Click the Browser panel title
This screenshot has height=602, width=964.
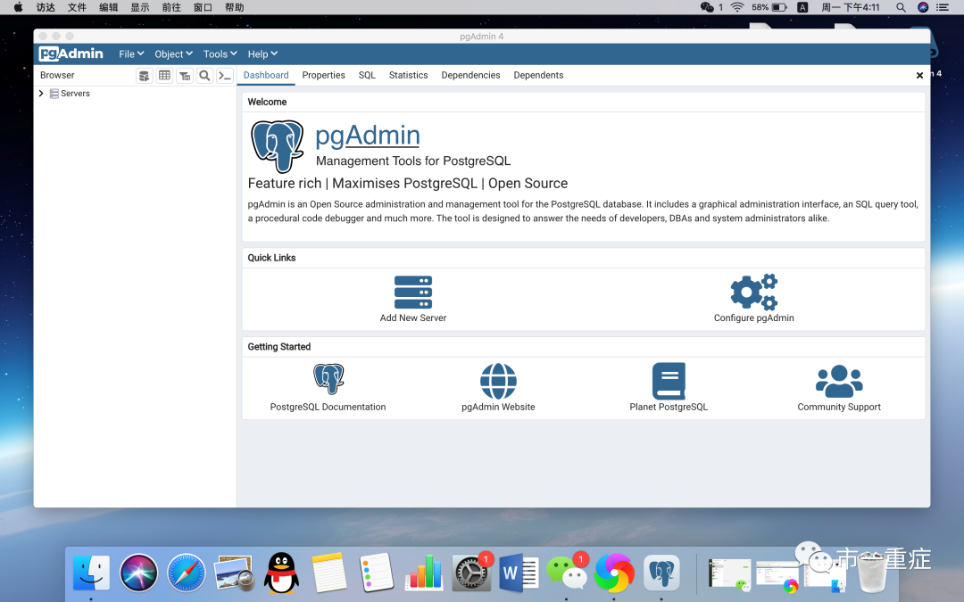(x=57, y=75)
